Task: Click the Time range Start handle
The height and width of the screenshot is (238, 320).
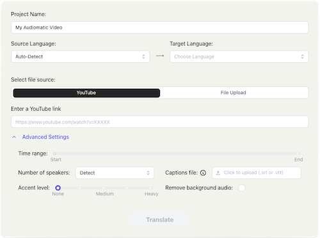Action: click(54, 154)
